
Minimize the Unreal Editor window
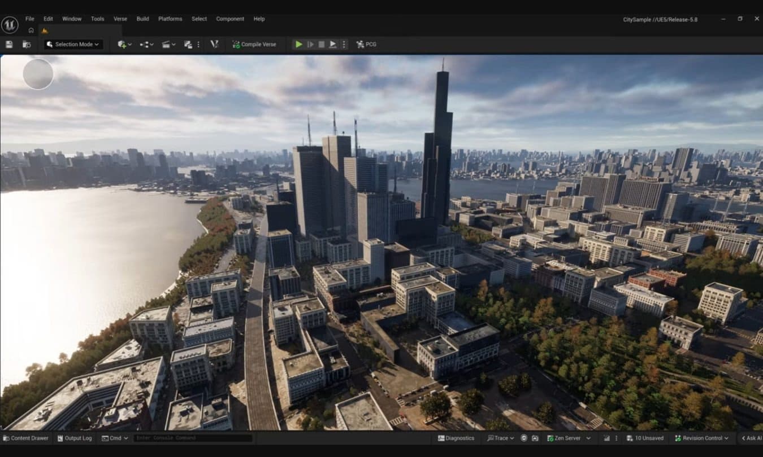[723, 19]
